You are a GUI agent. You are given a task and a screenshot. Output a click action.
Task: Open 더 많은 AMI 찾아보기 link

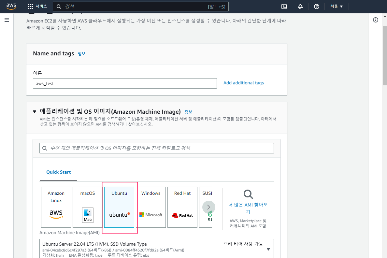pyautogui.click(x=248, y=208)
